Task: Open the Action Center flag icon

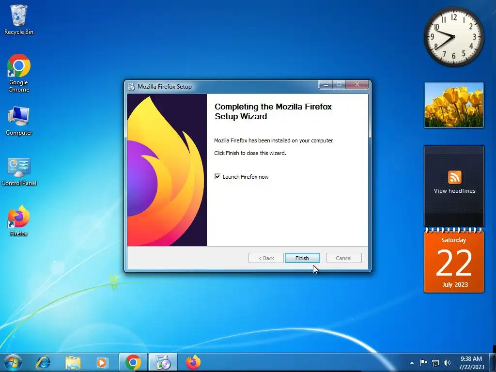Action: click(423, 362)
